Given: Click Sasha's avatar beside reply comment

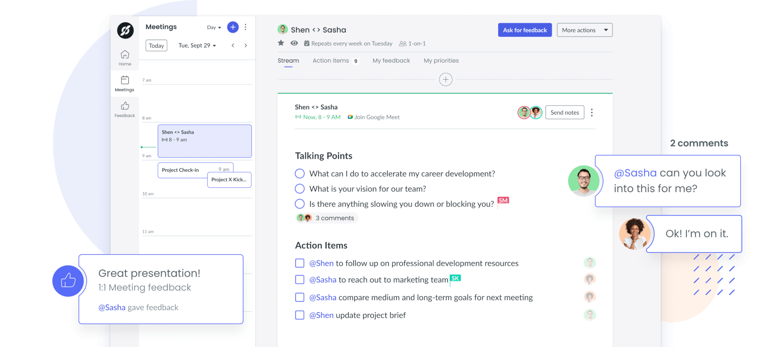Looking at the screenshot, I should 635,234.
